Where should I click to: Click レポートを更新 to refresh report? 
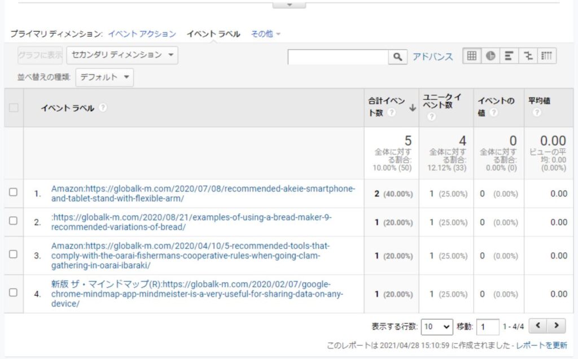542,345
